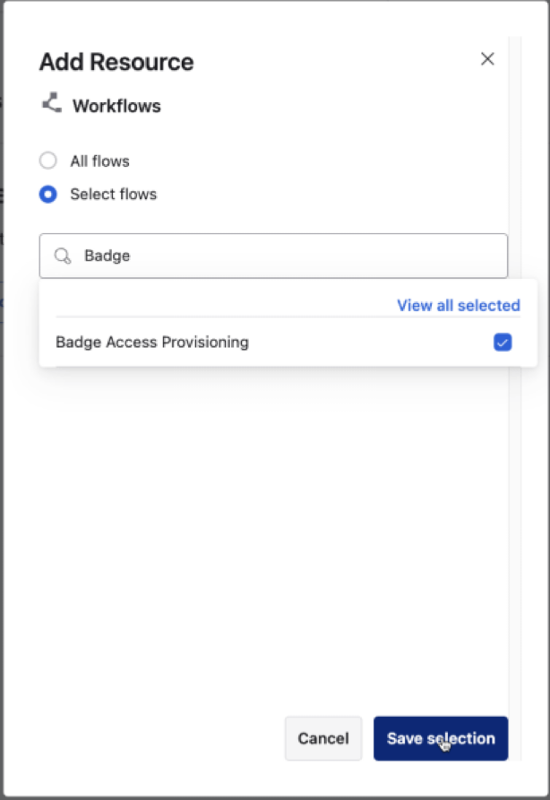Click the filled Select flows radio indicator

tap(47, 194)
